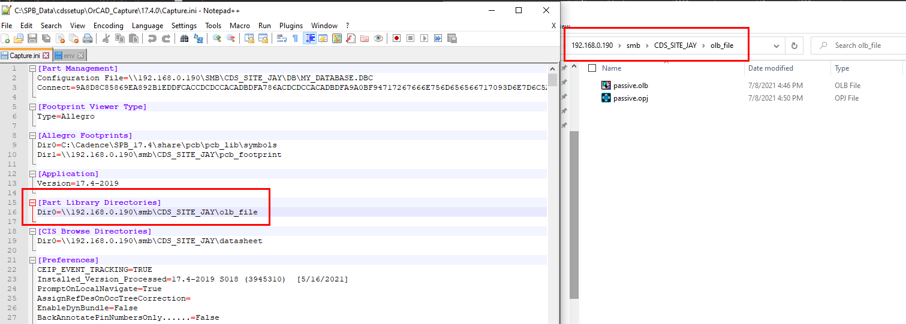Viewport: 906px width, 324px height.
Task: Toggle the indent guide button
Action: click(310, 38)
